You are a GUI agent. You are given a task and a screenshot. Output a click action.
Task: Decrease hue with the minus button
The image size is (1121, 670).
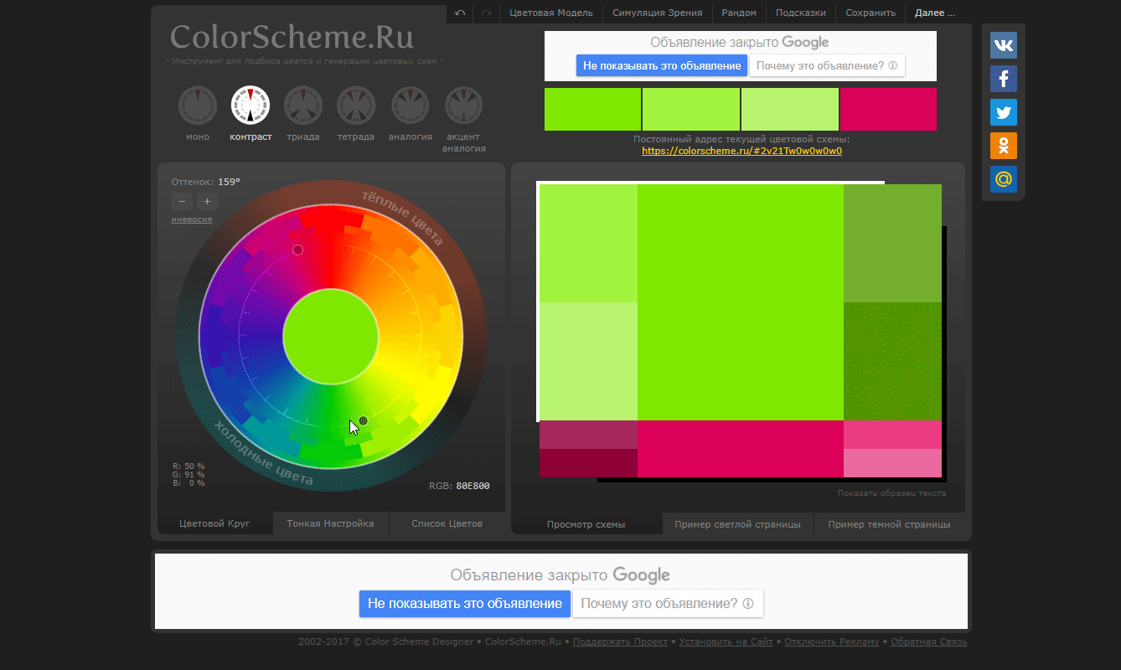coord(182,201)
